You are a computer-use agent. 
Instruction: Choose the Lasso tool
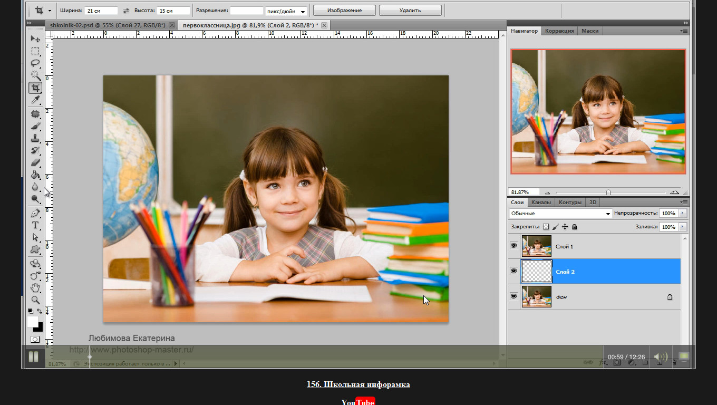coord(35,63)
